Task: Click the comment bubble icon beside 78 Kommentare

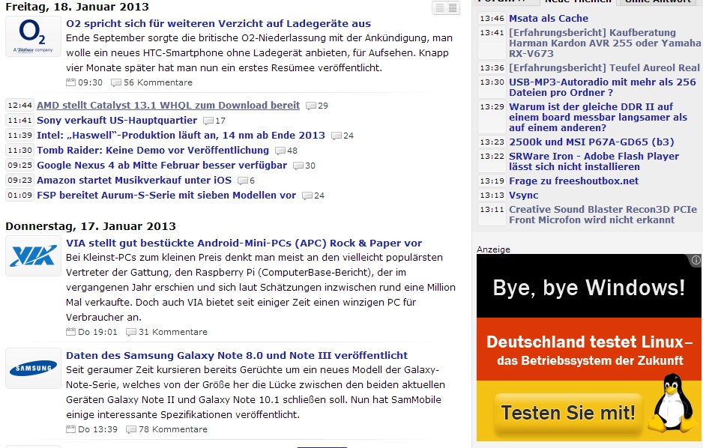Action: tap(131, 429)
